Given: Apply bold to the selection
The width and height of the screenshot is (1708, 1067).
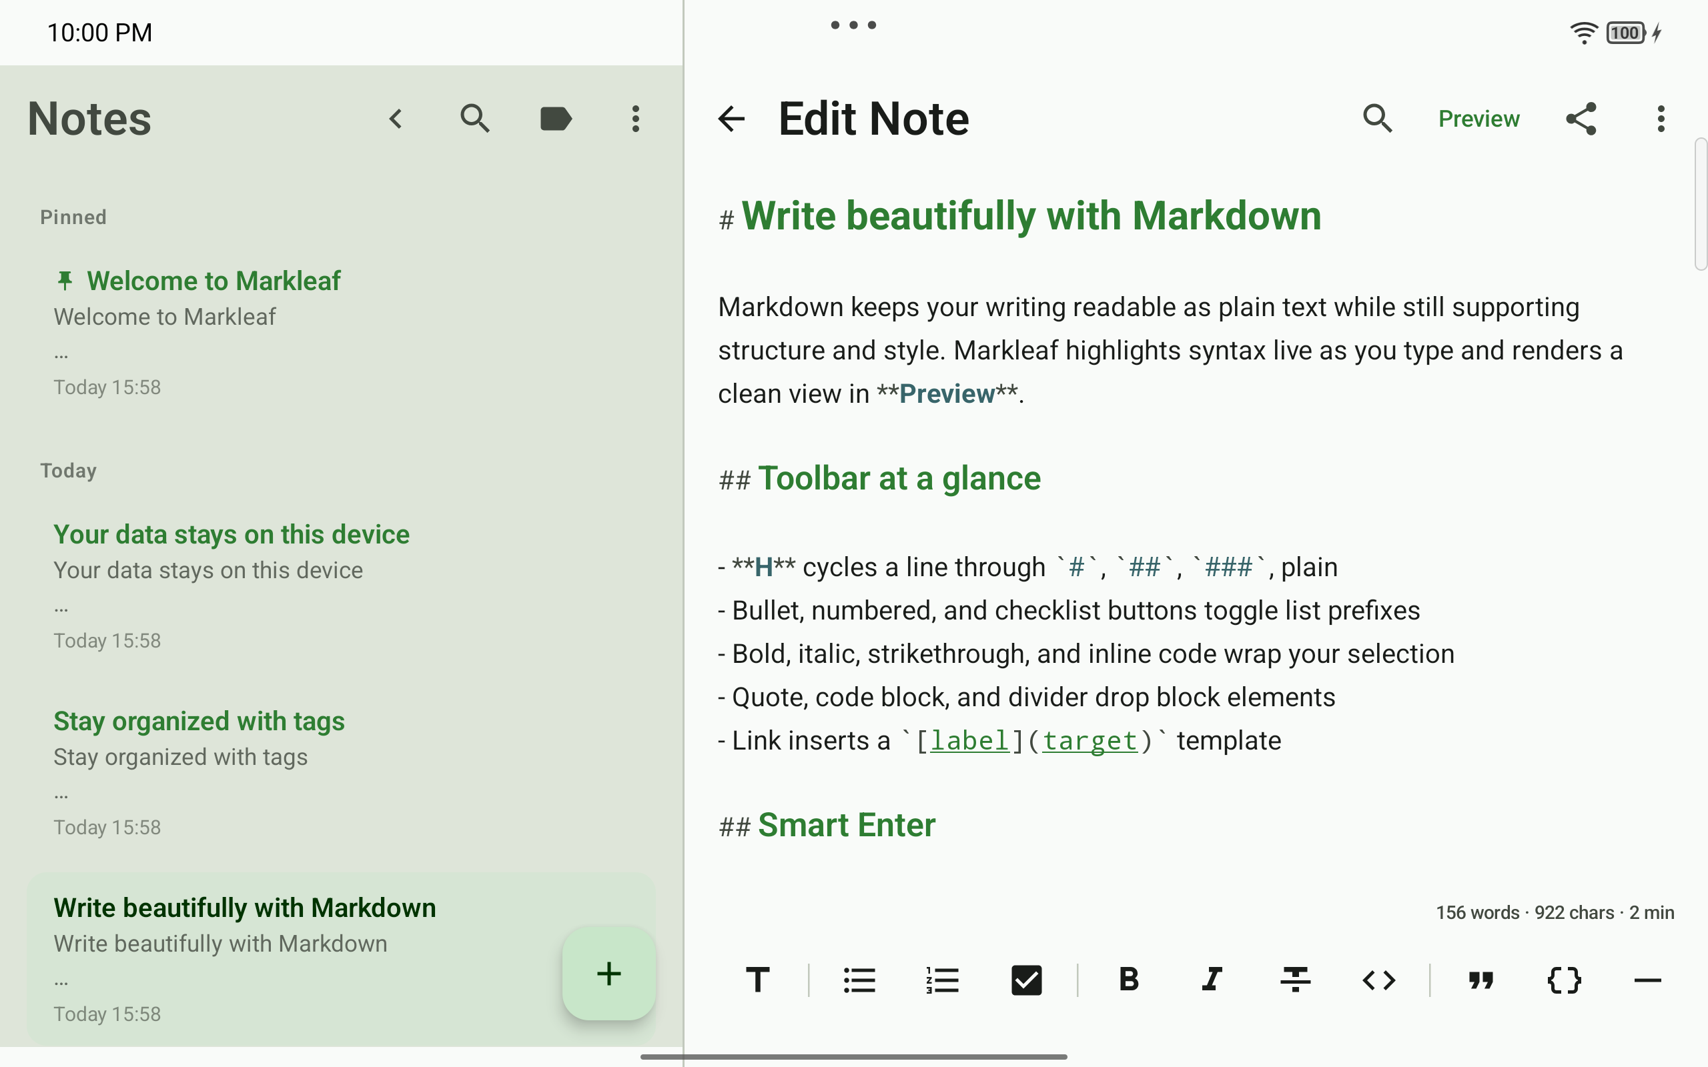Looking at the screenshot, I should pyautogui.click(x=1129, y=980).
